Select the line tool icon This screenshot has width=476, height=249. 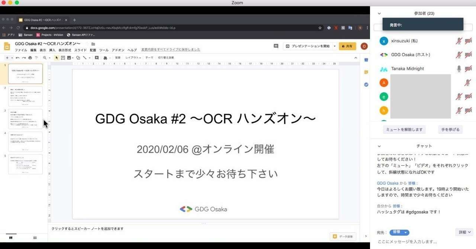tap(85, 58)
